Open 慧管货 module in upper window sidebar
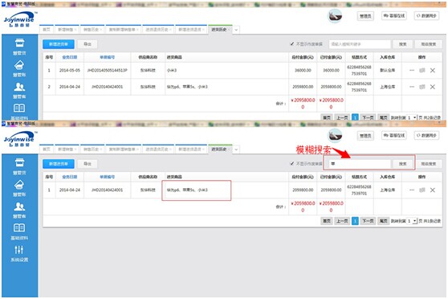The image size is (448, 299). [x=19, y=47]
